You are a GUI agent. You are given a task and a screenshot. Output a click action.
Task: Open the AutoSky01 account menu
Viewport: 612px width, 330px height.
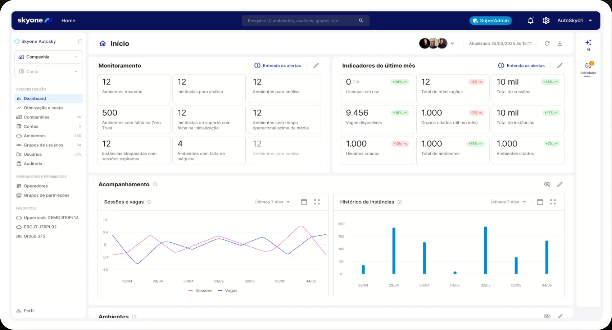click(575, 20)
